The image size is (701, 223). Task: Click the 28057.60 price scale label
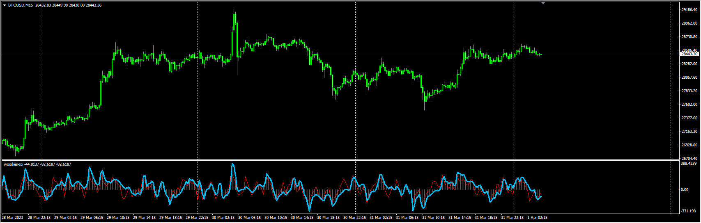pyautogui.click(x=690, y=77)
